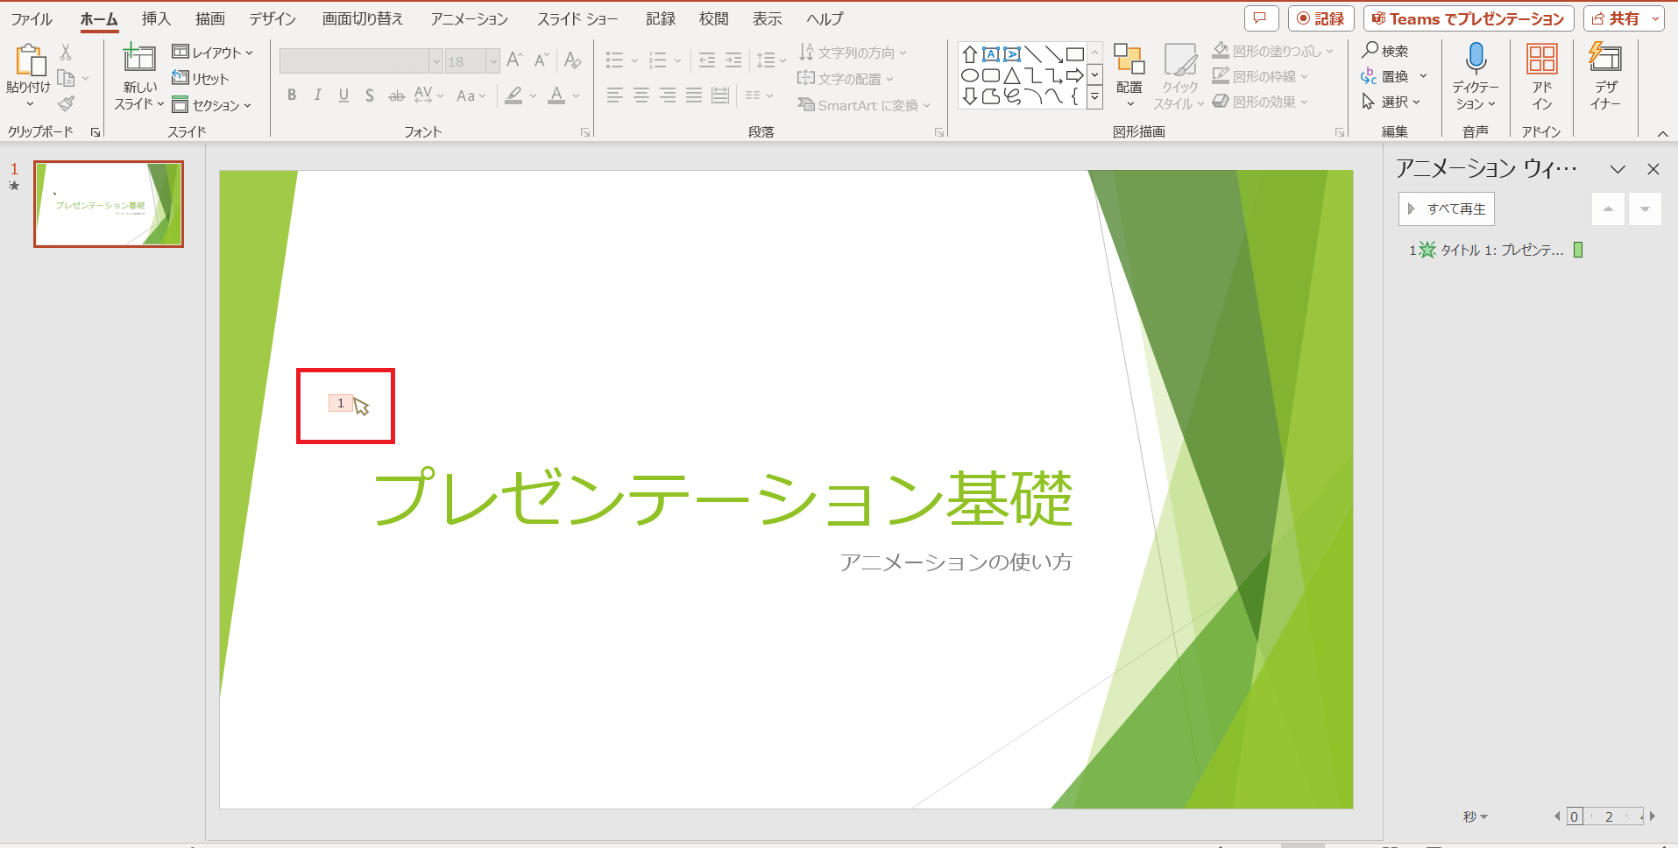Select slide 1 thumbnail in the panel
Screen dimensions: 1678x848
(109, 204)
